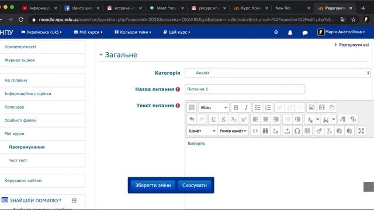The width and height of the screenshot is (374, 210).
Task: Open the paragraph format dropdown (Абзац)
Action: (x=214, y=107)
